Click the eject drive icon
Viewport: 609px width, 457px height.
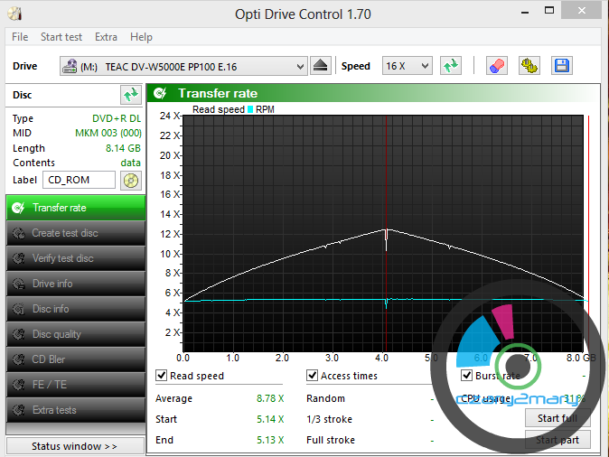tap(321, 66)
